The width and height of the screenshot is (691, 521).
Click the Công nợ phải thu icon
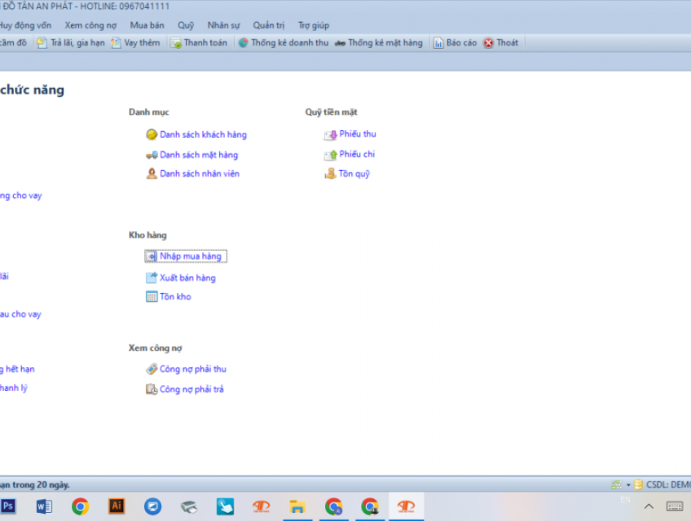(152, 370)
